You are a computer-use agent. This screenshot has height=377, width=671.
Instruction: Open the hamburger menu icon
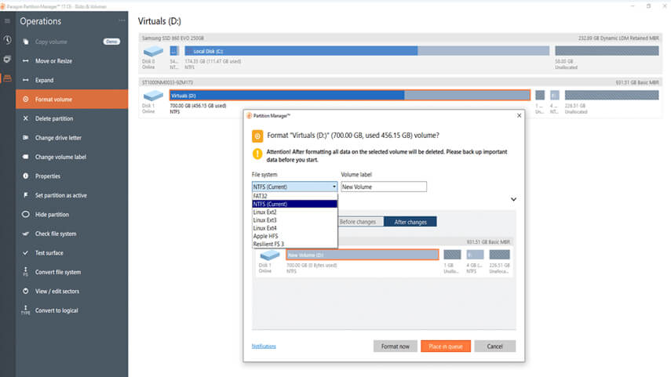click(7, 21)
